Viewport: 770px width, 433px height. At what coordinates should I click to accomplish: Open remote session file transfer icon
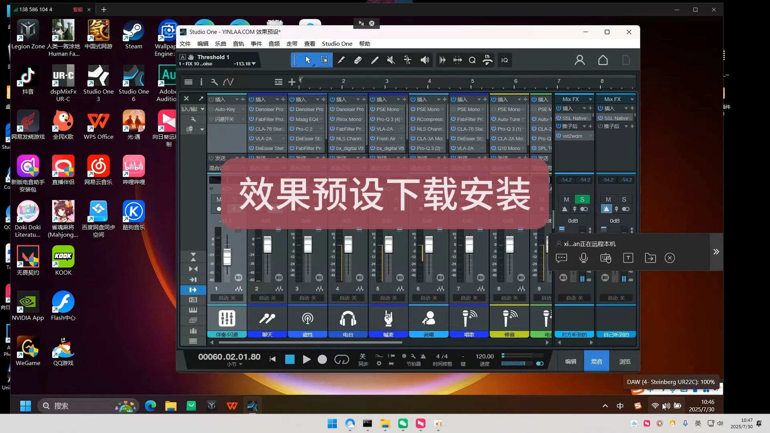[x=650, y=258]
